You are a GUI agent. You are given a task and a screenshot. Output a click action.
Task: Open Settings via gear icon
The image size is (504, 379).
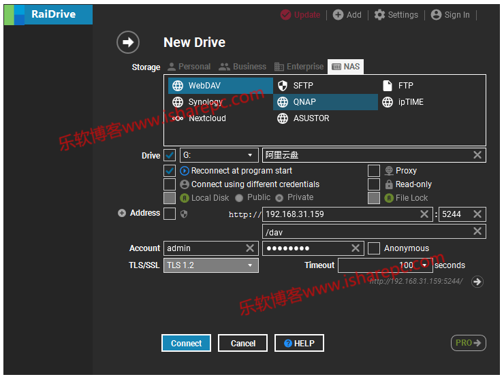click(379, 15)
